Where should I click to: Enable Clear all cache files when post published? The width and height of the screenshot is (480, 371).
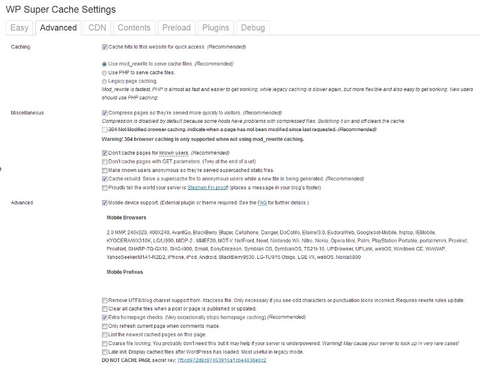pos(104,309)
